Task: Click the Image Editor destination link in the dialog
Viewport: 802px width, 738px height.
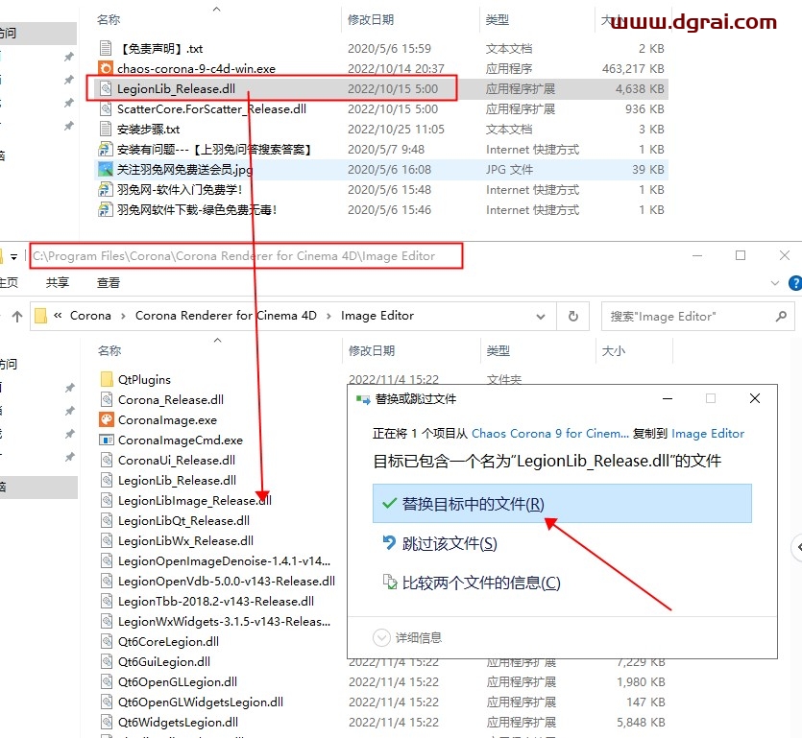Action: [x=708, y=434]
